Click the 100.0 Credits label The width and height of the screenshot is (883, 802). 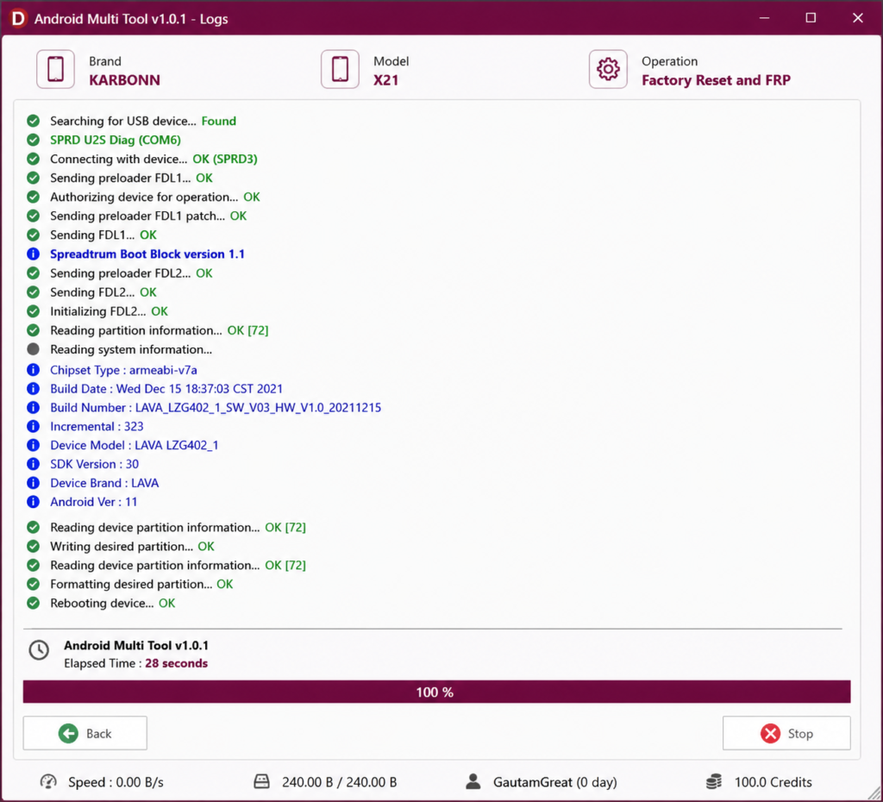click(773, 782)
